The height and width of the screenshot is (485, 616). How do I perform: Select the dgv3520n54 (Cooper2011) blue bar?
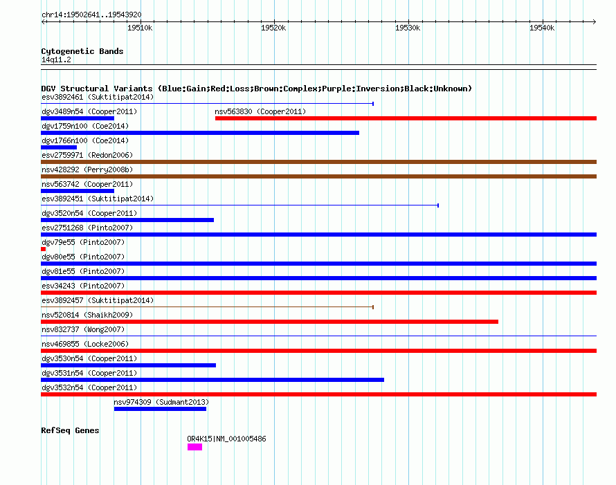(127, 220)
